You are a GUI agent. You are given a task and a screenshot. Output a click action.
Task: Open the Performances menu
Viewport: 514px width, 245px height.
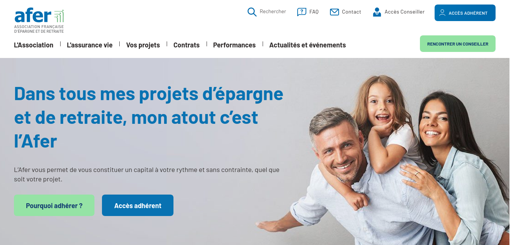point(234,45)
